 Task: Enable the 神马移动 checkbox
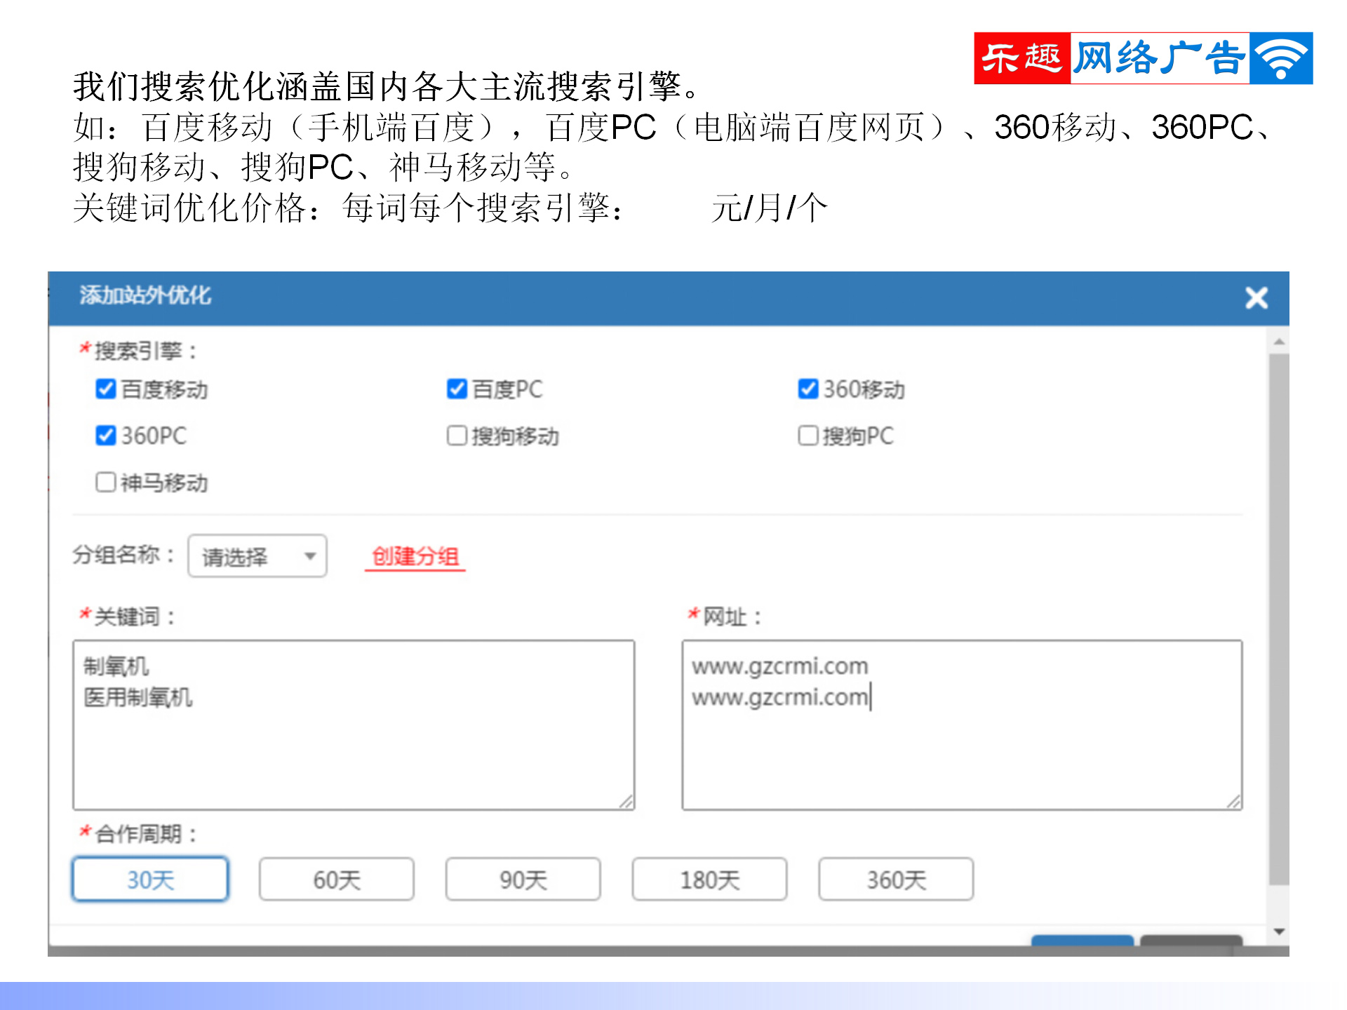point(106,483)
